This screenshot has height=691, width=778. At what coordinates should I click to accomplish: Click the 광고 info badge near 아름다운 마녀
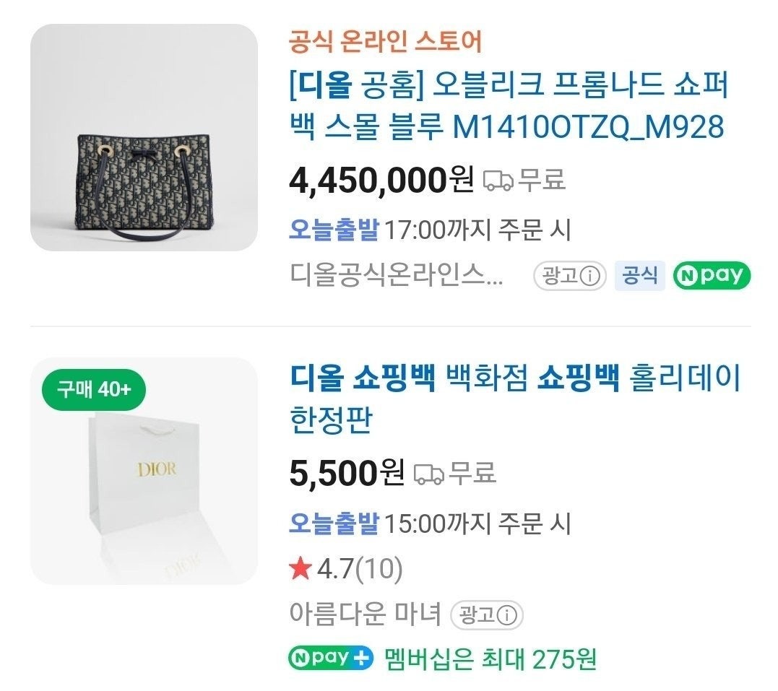(x=486, y=615)
